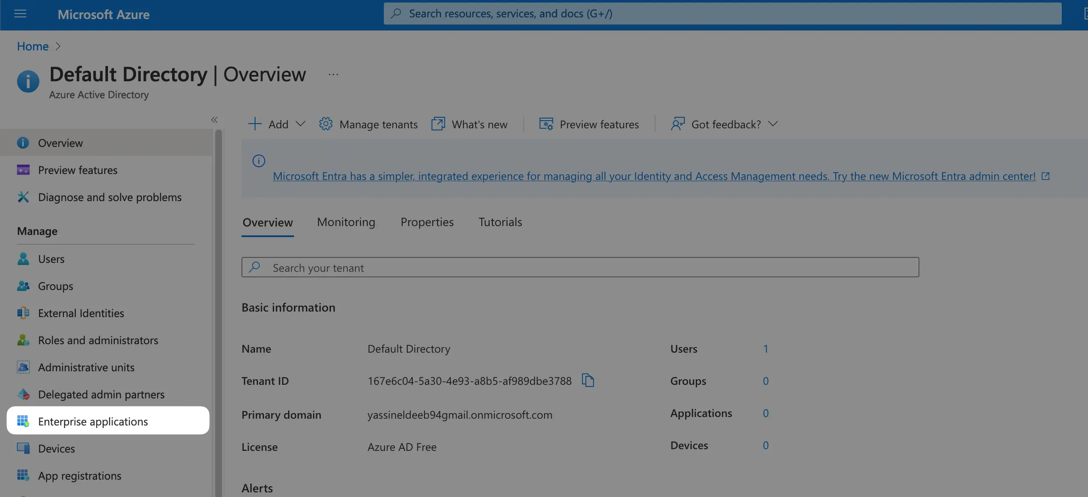This screenshot has height=497, width=1088.
Task: Copy the Tenant ID value
Action: tap(588, 380)
